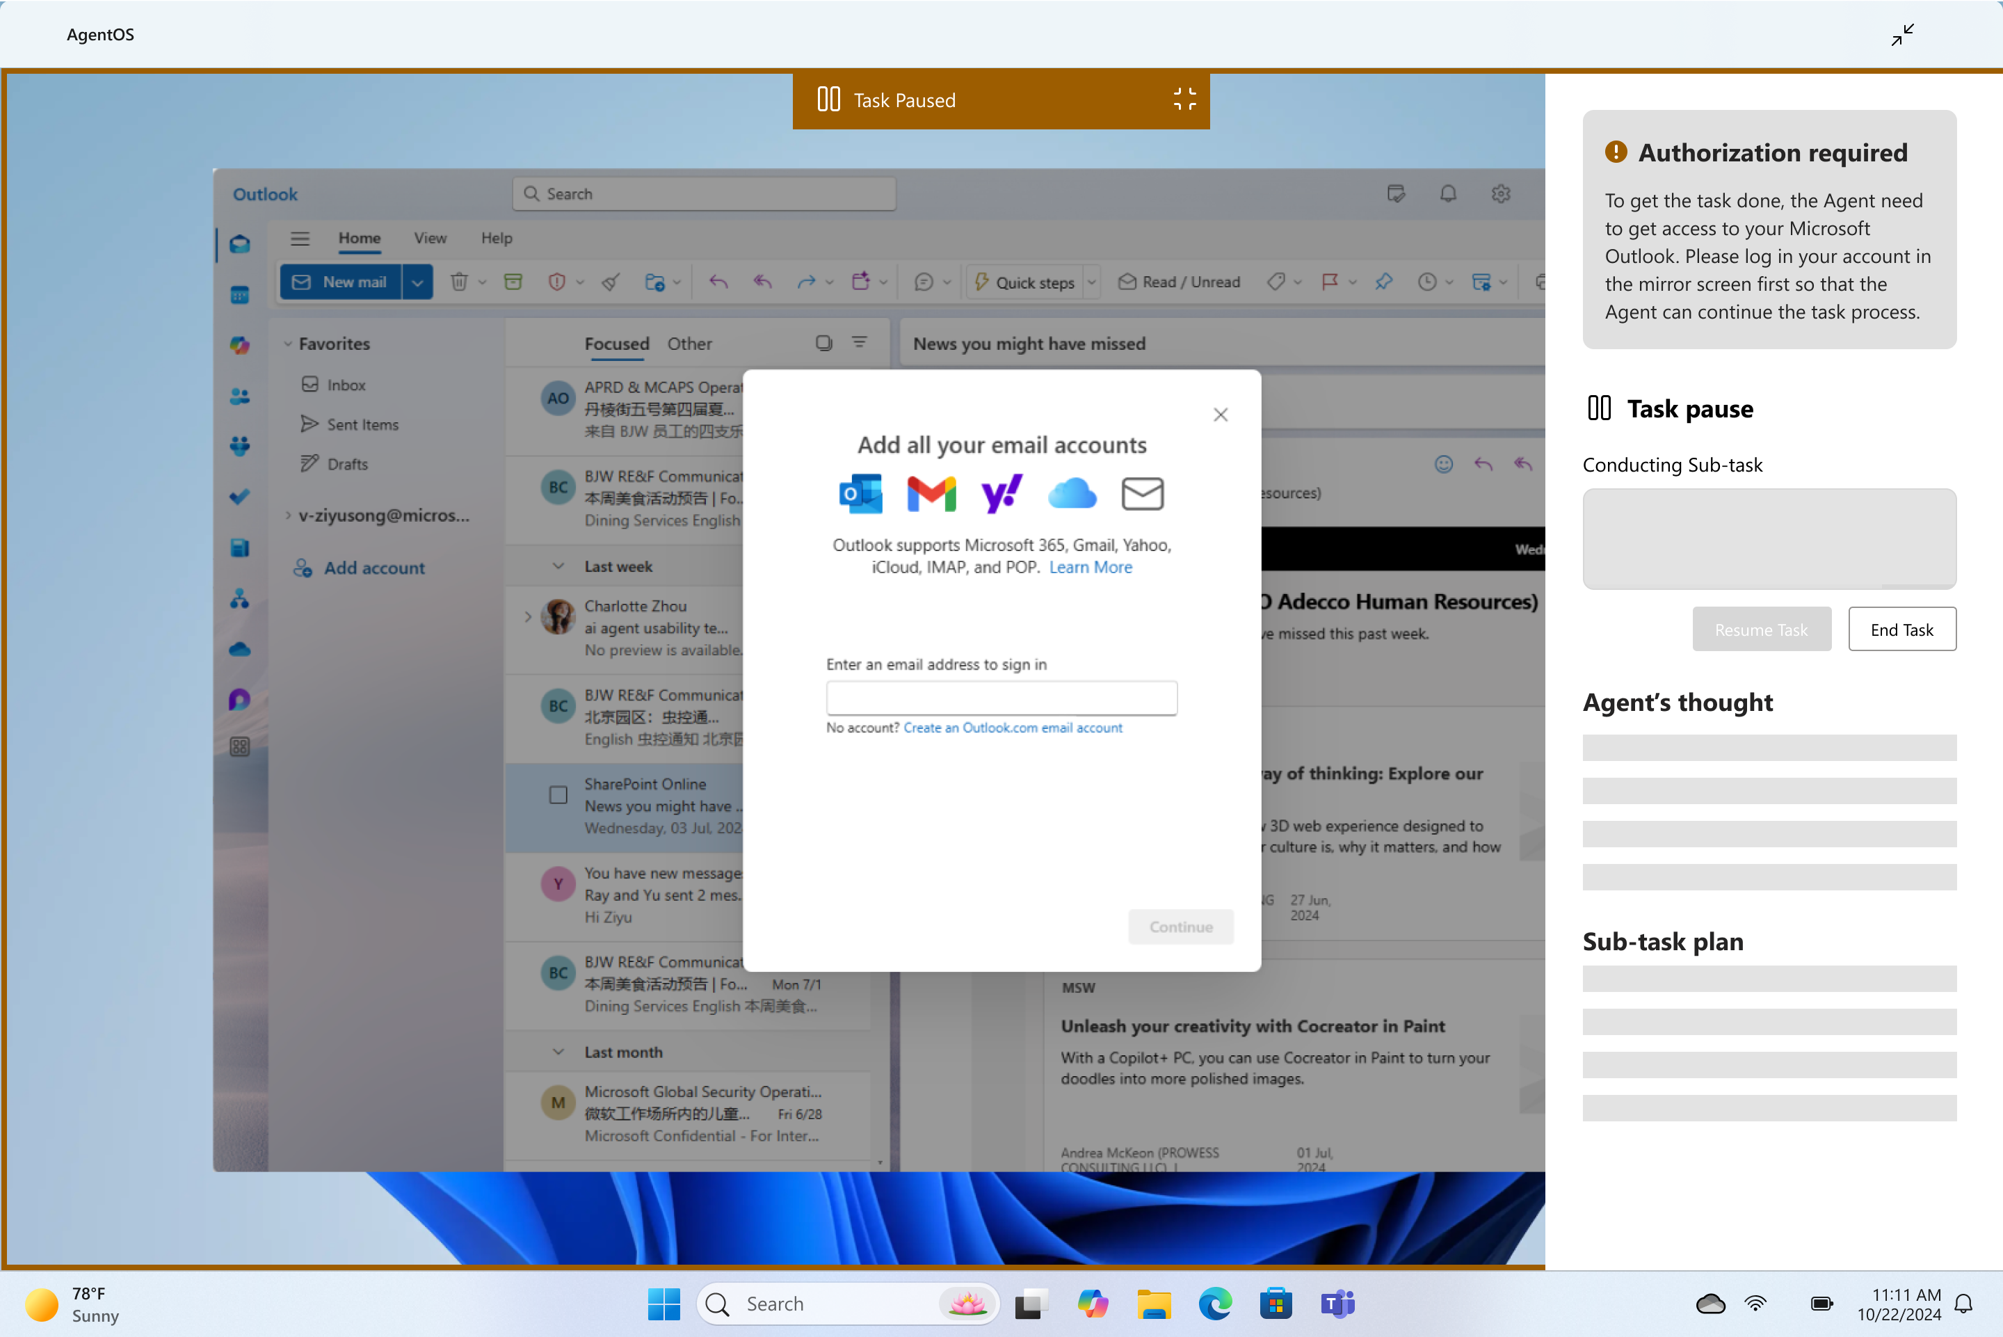Collapse the Last month group
This screenshot has height=1337, width=2003.
(x=558, y=1052)
